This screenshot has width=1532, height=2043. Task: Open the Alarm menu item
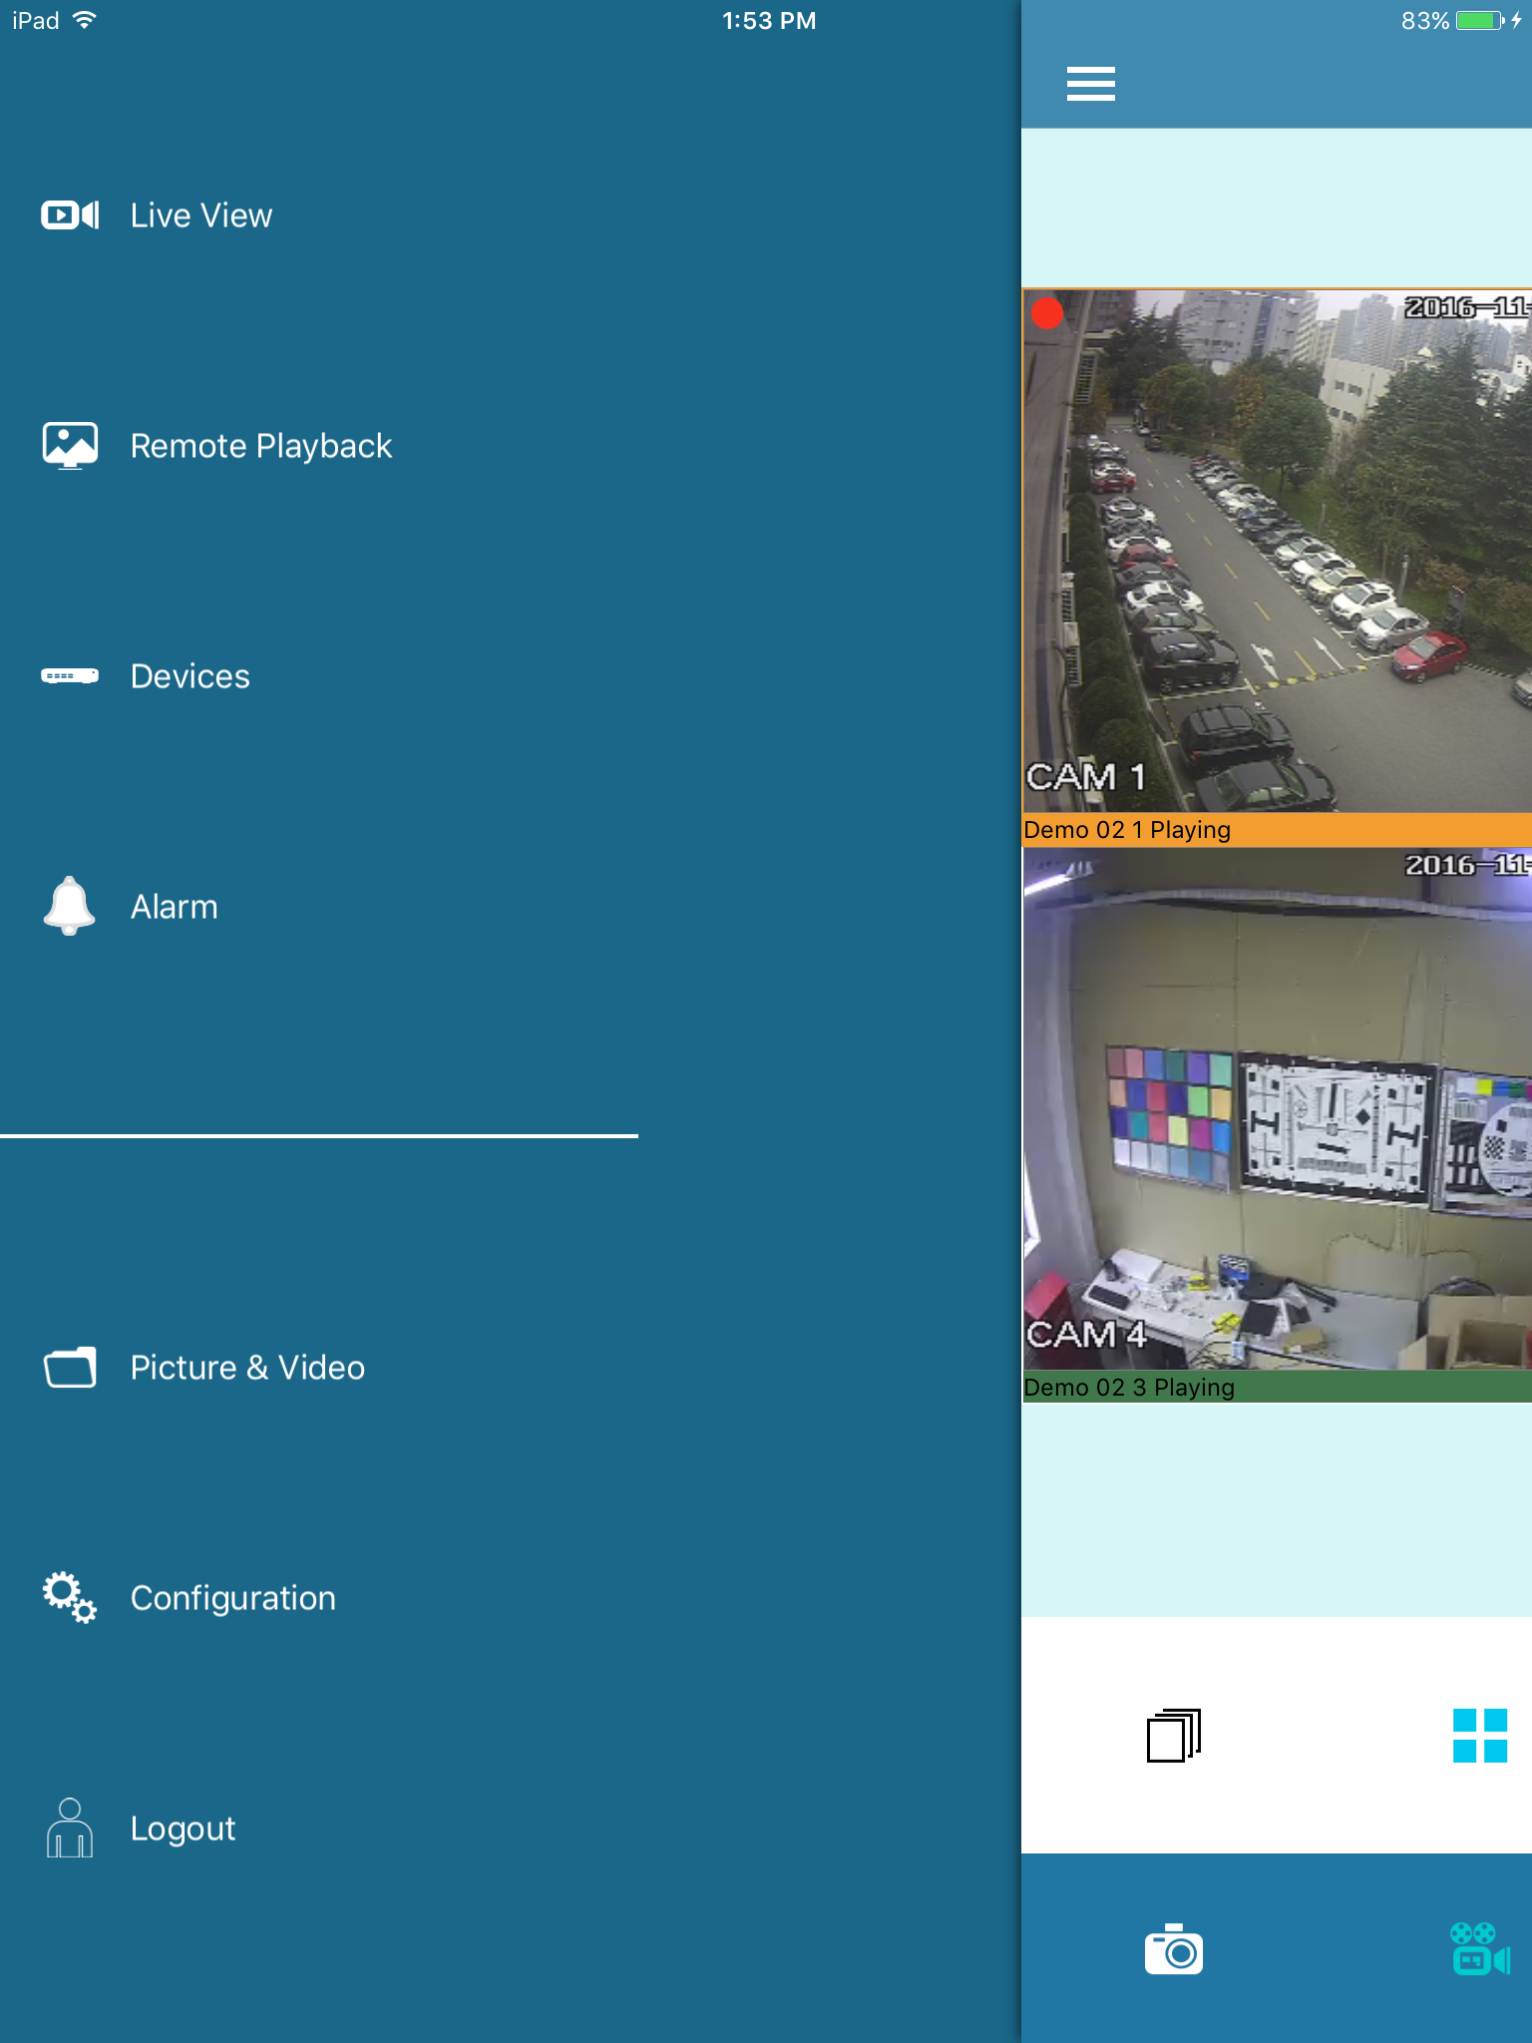[174, 907]
